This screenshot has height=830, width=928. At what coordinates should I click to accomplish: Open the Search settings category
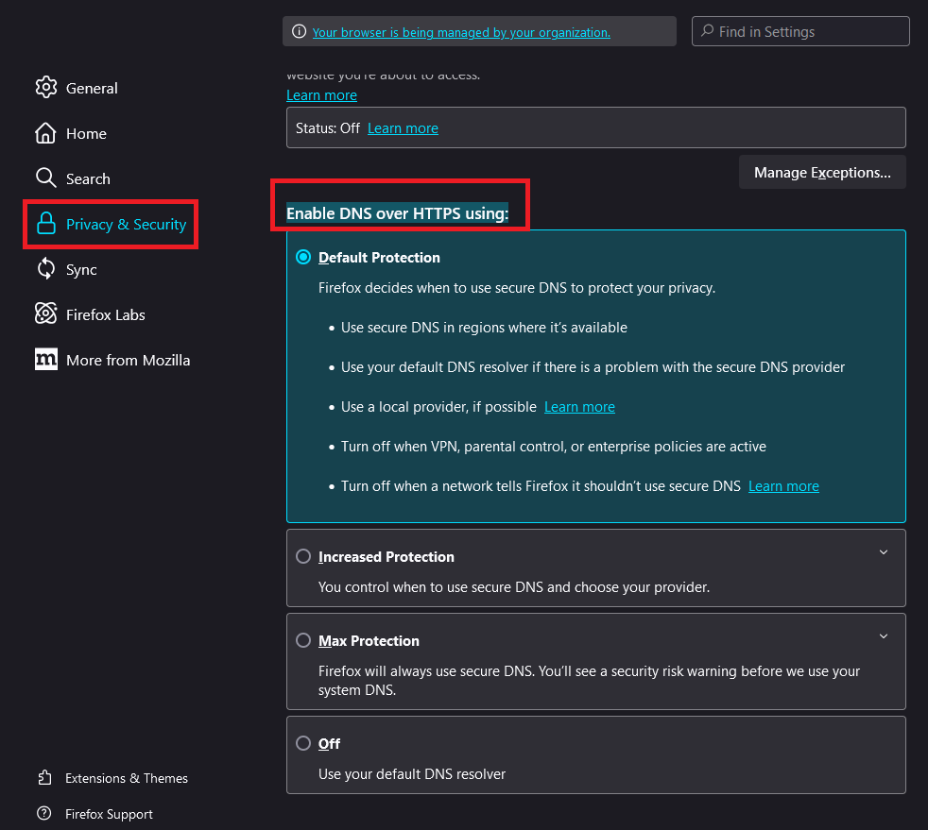(88, 179)
